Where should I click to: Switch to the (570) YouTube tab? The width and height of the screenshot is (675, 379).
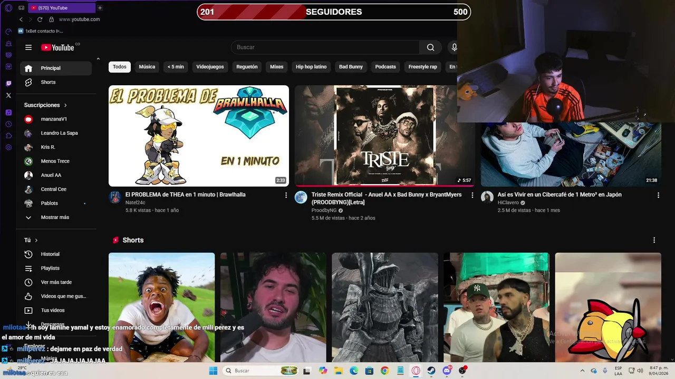point(61,8)
